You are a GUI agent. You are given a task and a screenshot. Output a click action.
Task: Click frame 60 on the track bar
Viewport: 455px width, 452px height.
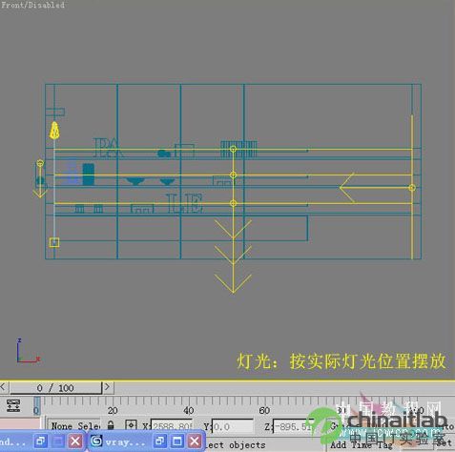pos(264,410)
